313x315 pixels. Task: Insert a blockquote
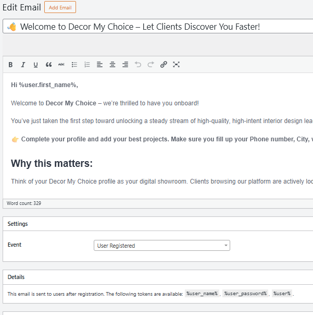click(48, 65)
